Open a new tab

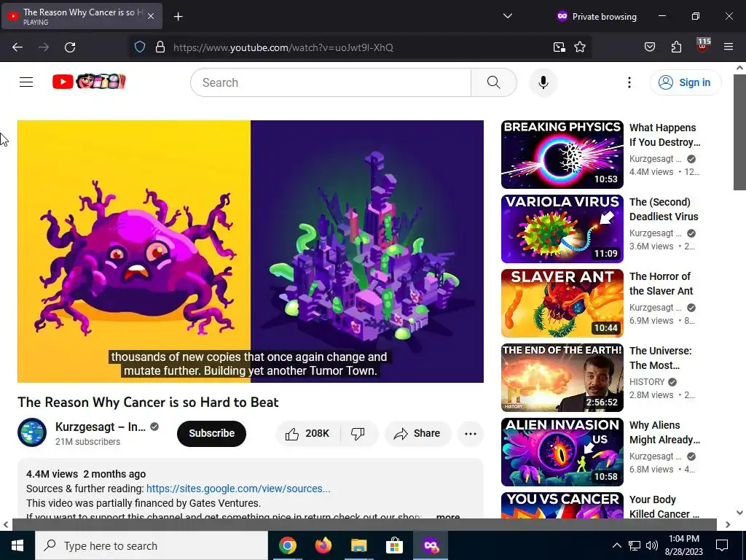[x=178, y=17]
